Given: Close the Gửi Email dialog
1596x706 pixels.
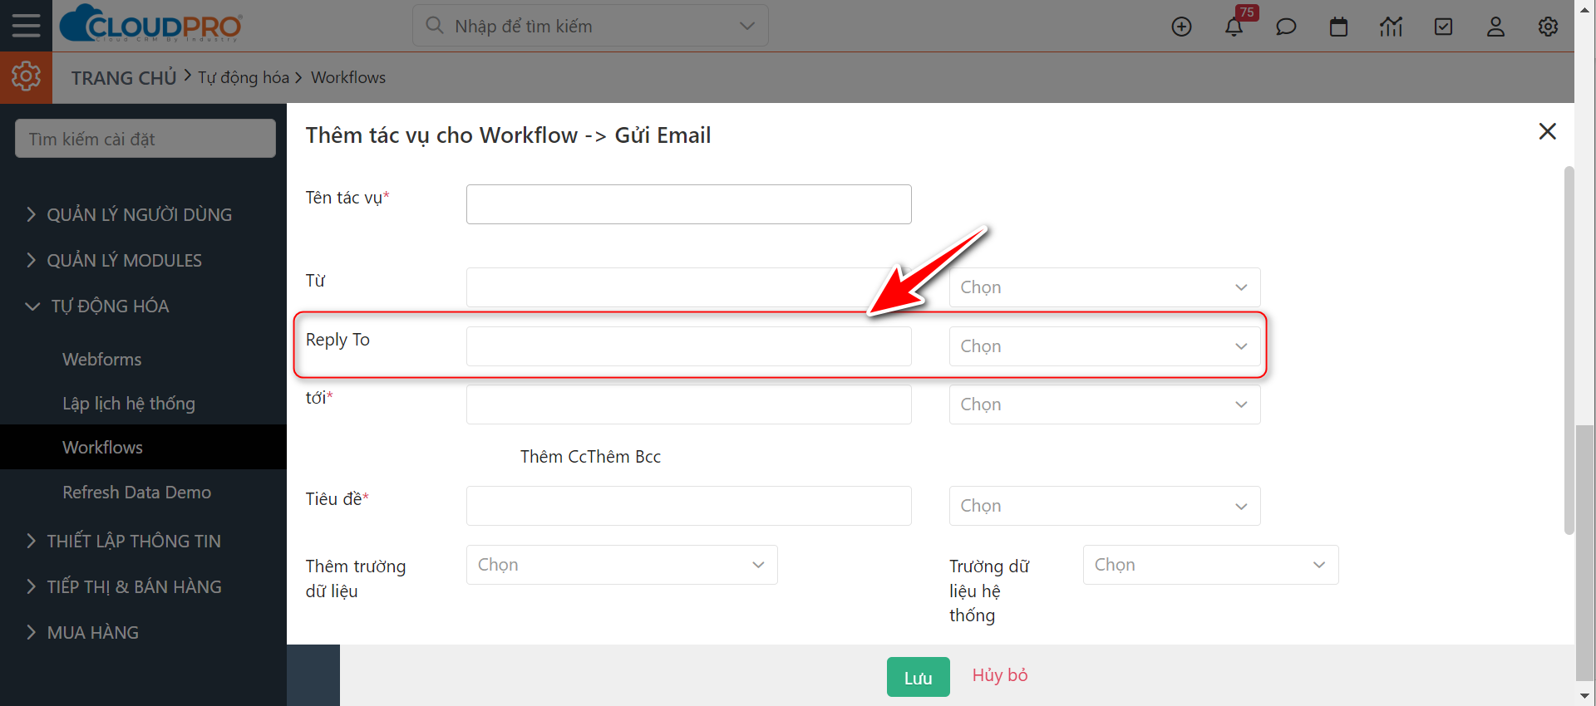Looking at the screenshot, I should click(1547, 131).
